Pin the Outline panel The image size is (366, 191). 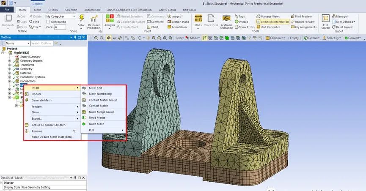tap(75, 37)
